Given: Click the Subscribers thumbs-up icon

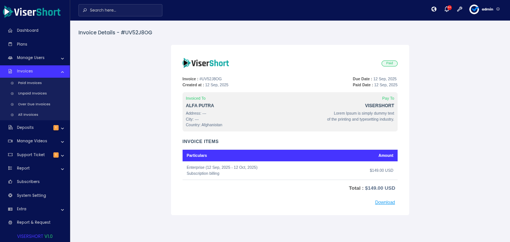Looking at the screenshot, I should [x=10, y=182].
